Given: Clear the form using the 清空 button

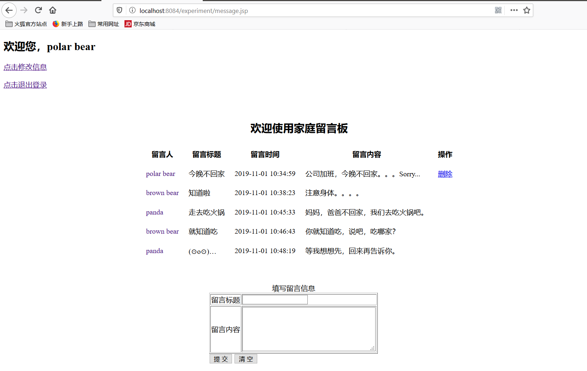Looking at the screenshot, I should [x=245, y=359].
